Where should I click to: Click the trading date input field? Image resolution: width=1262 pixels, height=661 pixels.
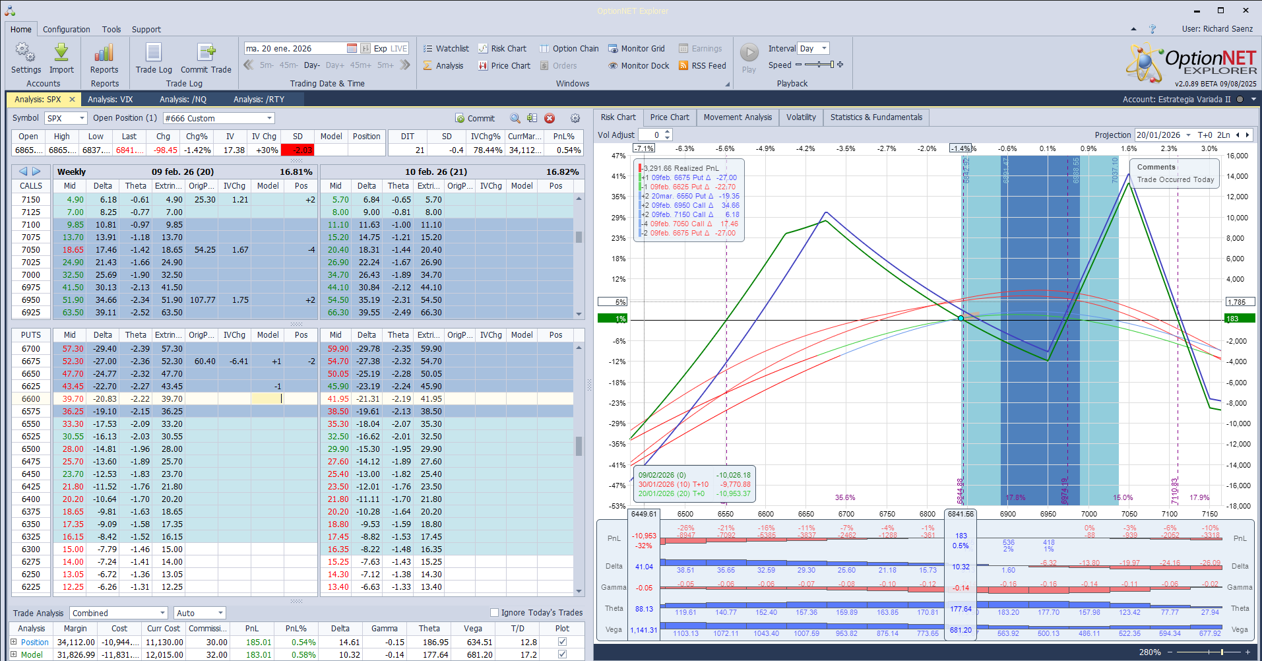coord(295,48)
